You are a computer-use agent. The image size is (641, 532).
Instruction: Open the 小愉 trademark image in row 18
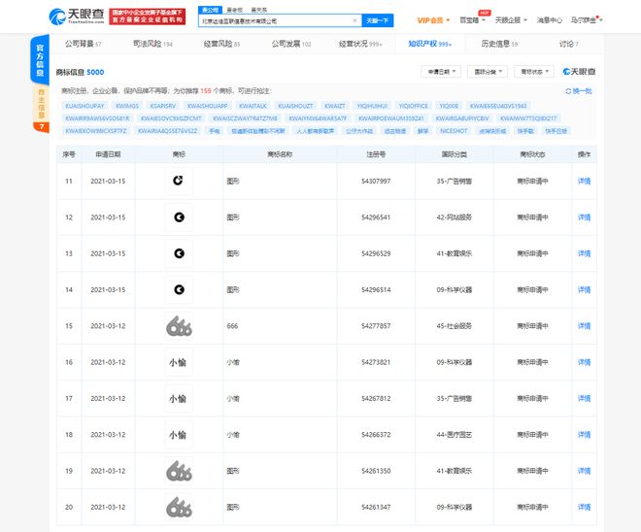[179, 435]
